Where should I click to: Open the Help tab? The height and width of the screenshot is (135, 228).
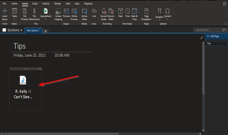tap(77, 4)
